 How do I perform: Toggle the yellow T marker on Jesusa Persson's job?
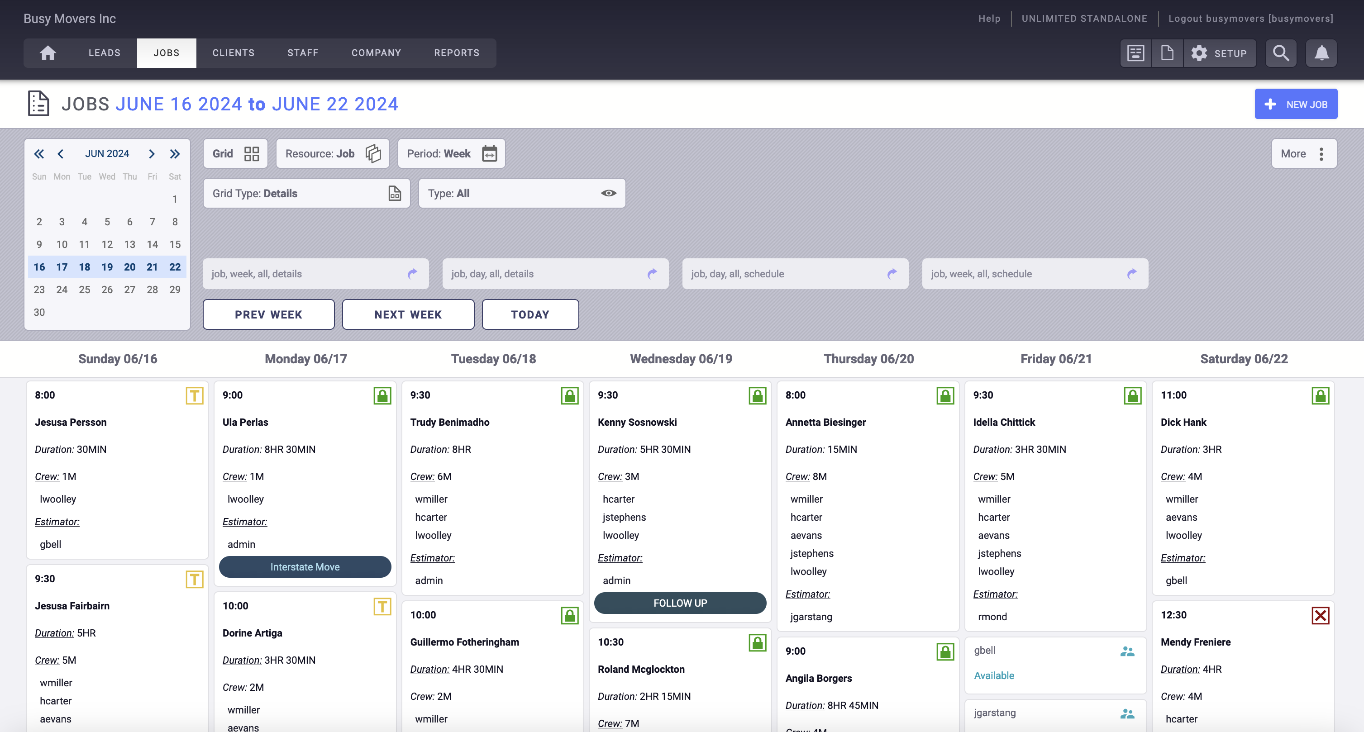click(x=195, y=395)
